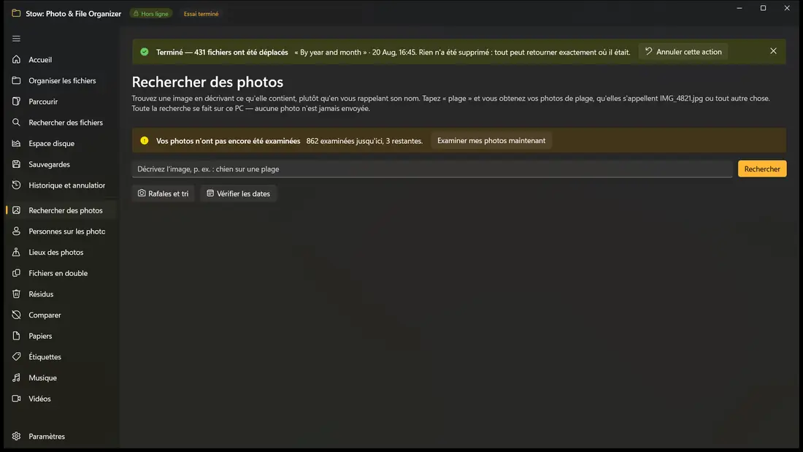Viewport: 803px width, 452px height.
Task: Click the Rechercher des fichiers magnifier icon
Action: [16, 123]
